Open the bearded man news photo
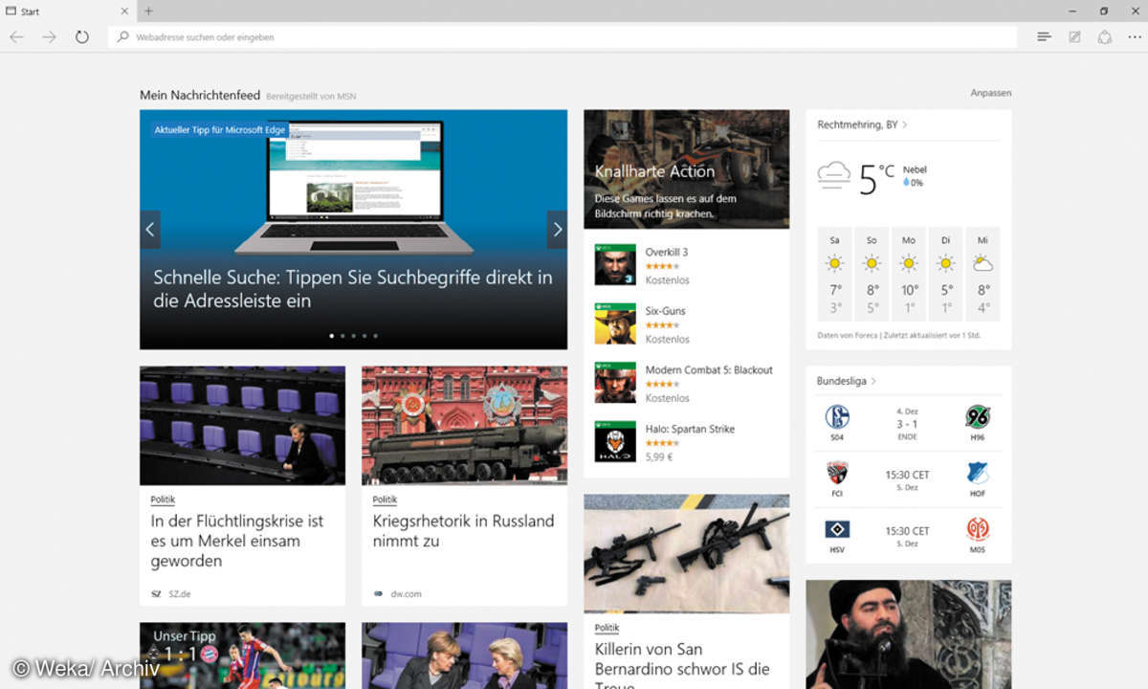The width and height of the screenshot is (1148, 689). pos(909,634)
